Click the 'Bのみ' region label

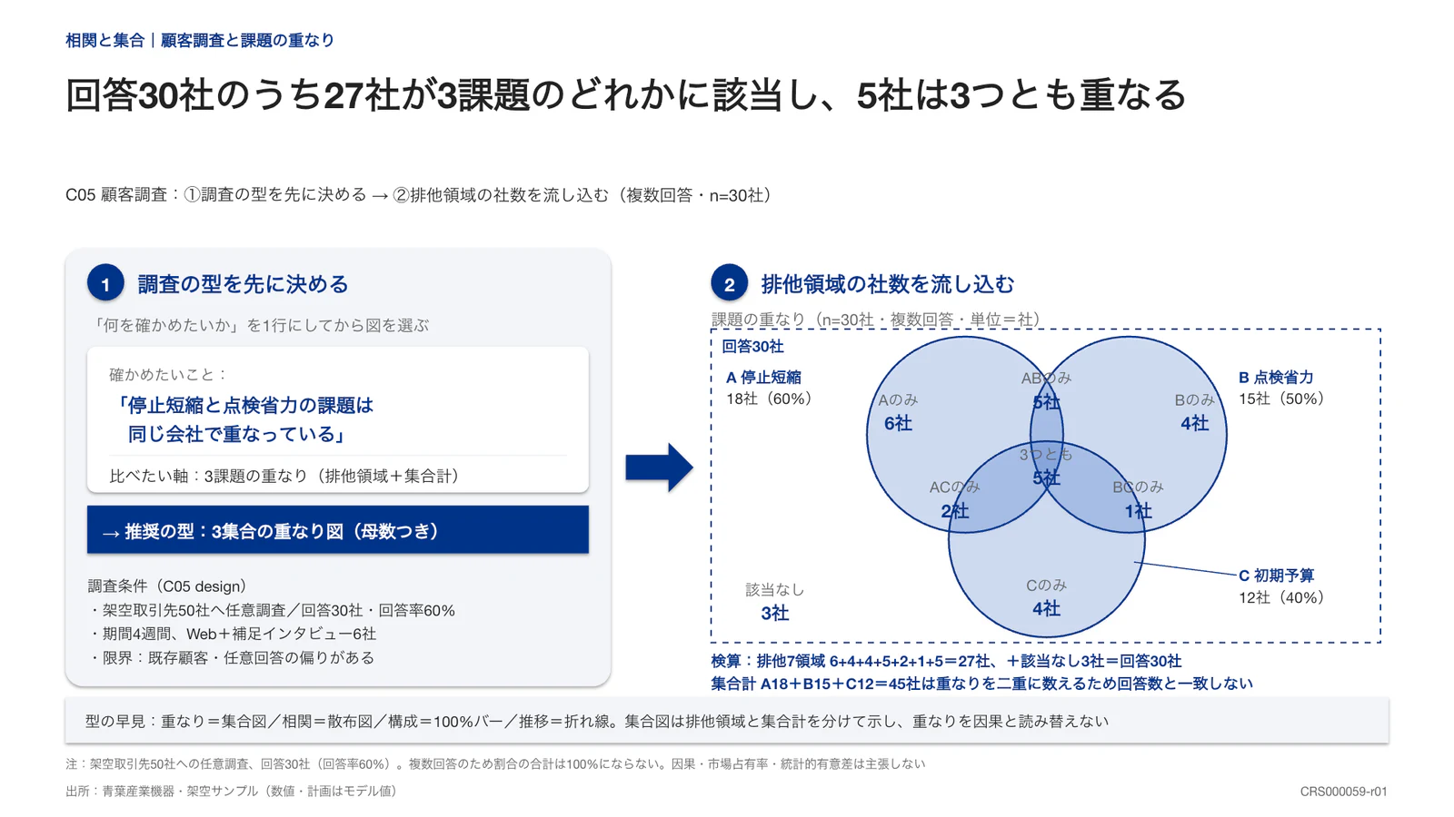coord(1194,399)
